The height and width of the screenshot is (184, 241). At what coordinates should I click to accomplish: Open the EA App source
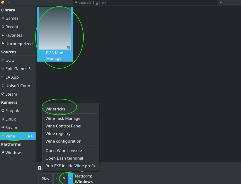click(18, 77)
